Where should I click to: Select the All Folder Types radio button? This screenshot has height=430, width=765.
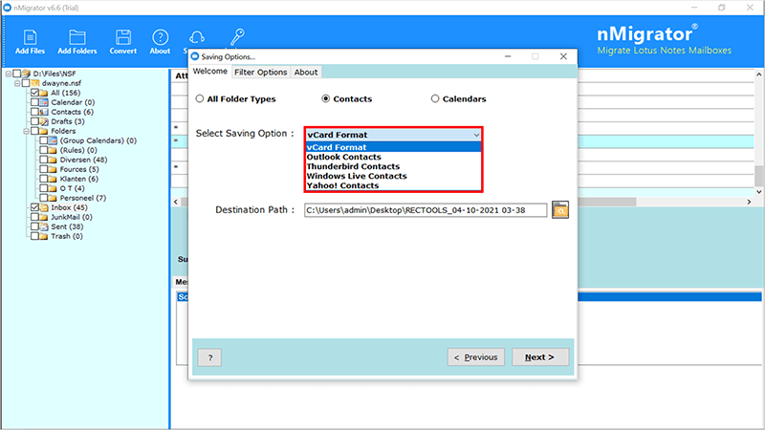[x=199, y=98]
